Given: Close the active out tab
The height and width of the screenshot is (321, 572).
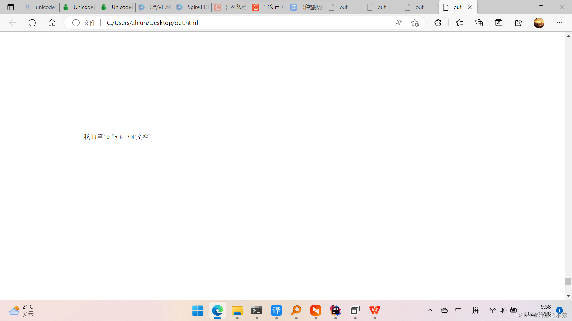Looking at the screenshot, I should click(x=470, y=7).
